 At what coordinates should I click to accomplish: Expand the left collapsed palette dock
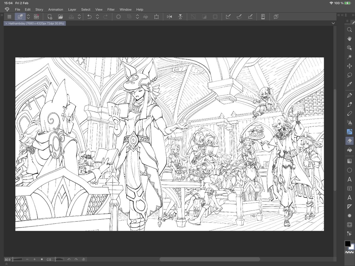click(1, 15)
